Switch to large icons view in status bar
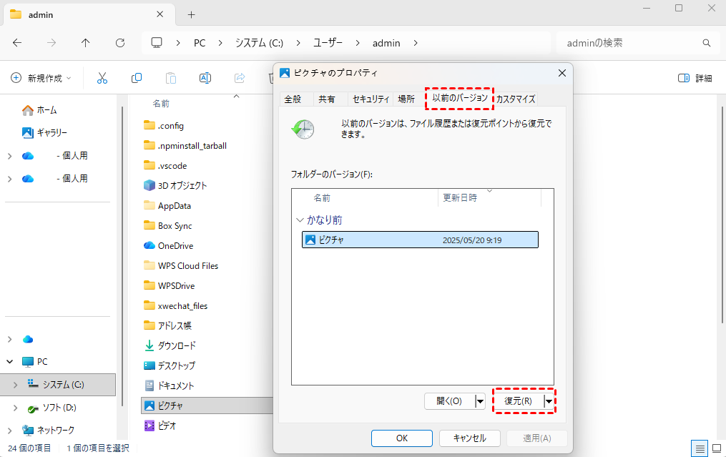Viewport: 726px width, 457px height. coord(715,448)
